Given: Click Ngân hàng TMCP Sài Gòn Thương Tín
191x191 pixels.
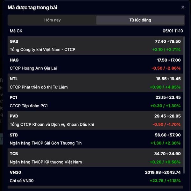Looking at the screenshot, I should coord(46,143).
